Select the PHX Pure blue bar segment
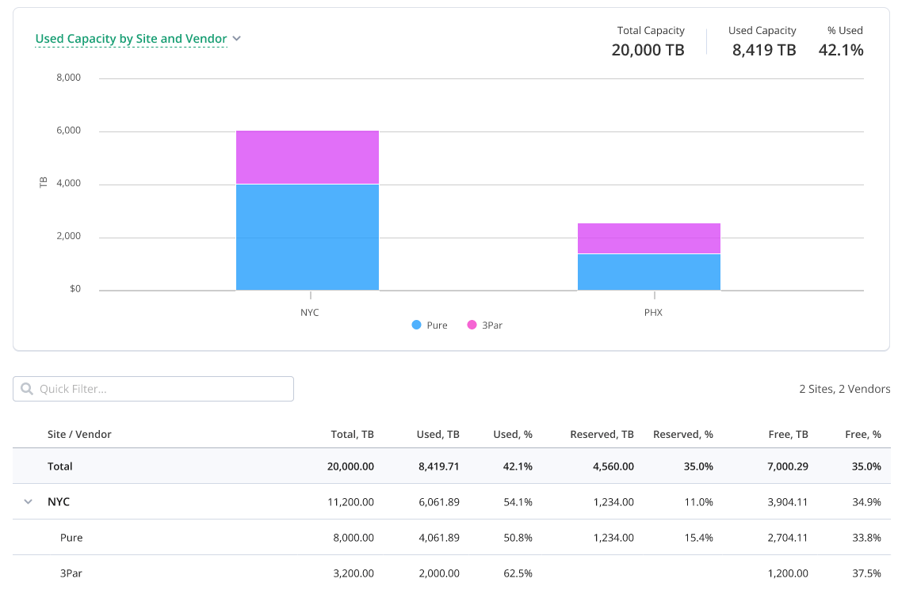898x590 pixels. [x=649, y=272]
